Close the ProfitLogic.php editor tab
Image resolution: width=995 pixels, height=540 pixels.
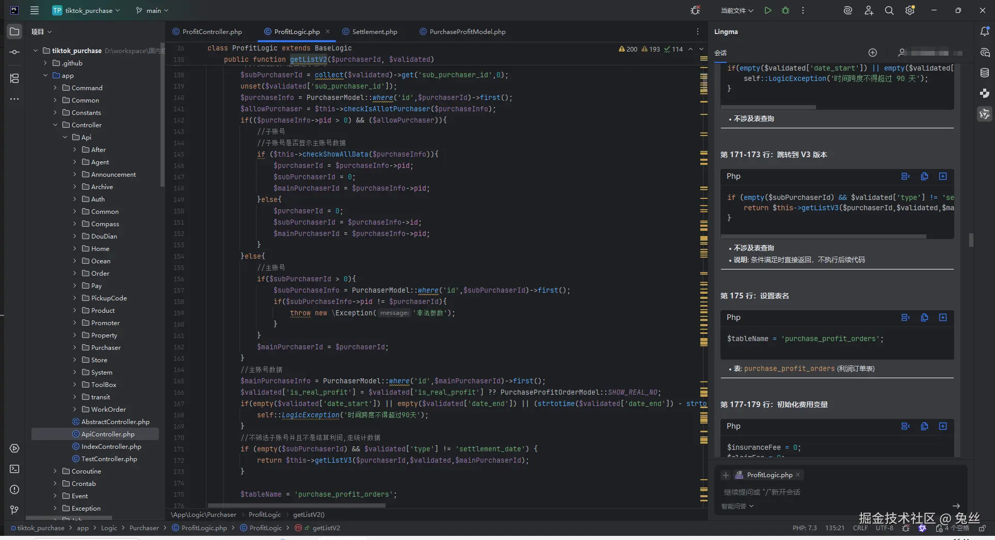(x=328, y=31)
